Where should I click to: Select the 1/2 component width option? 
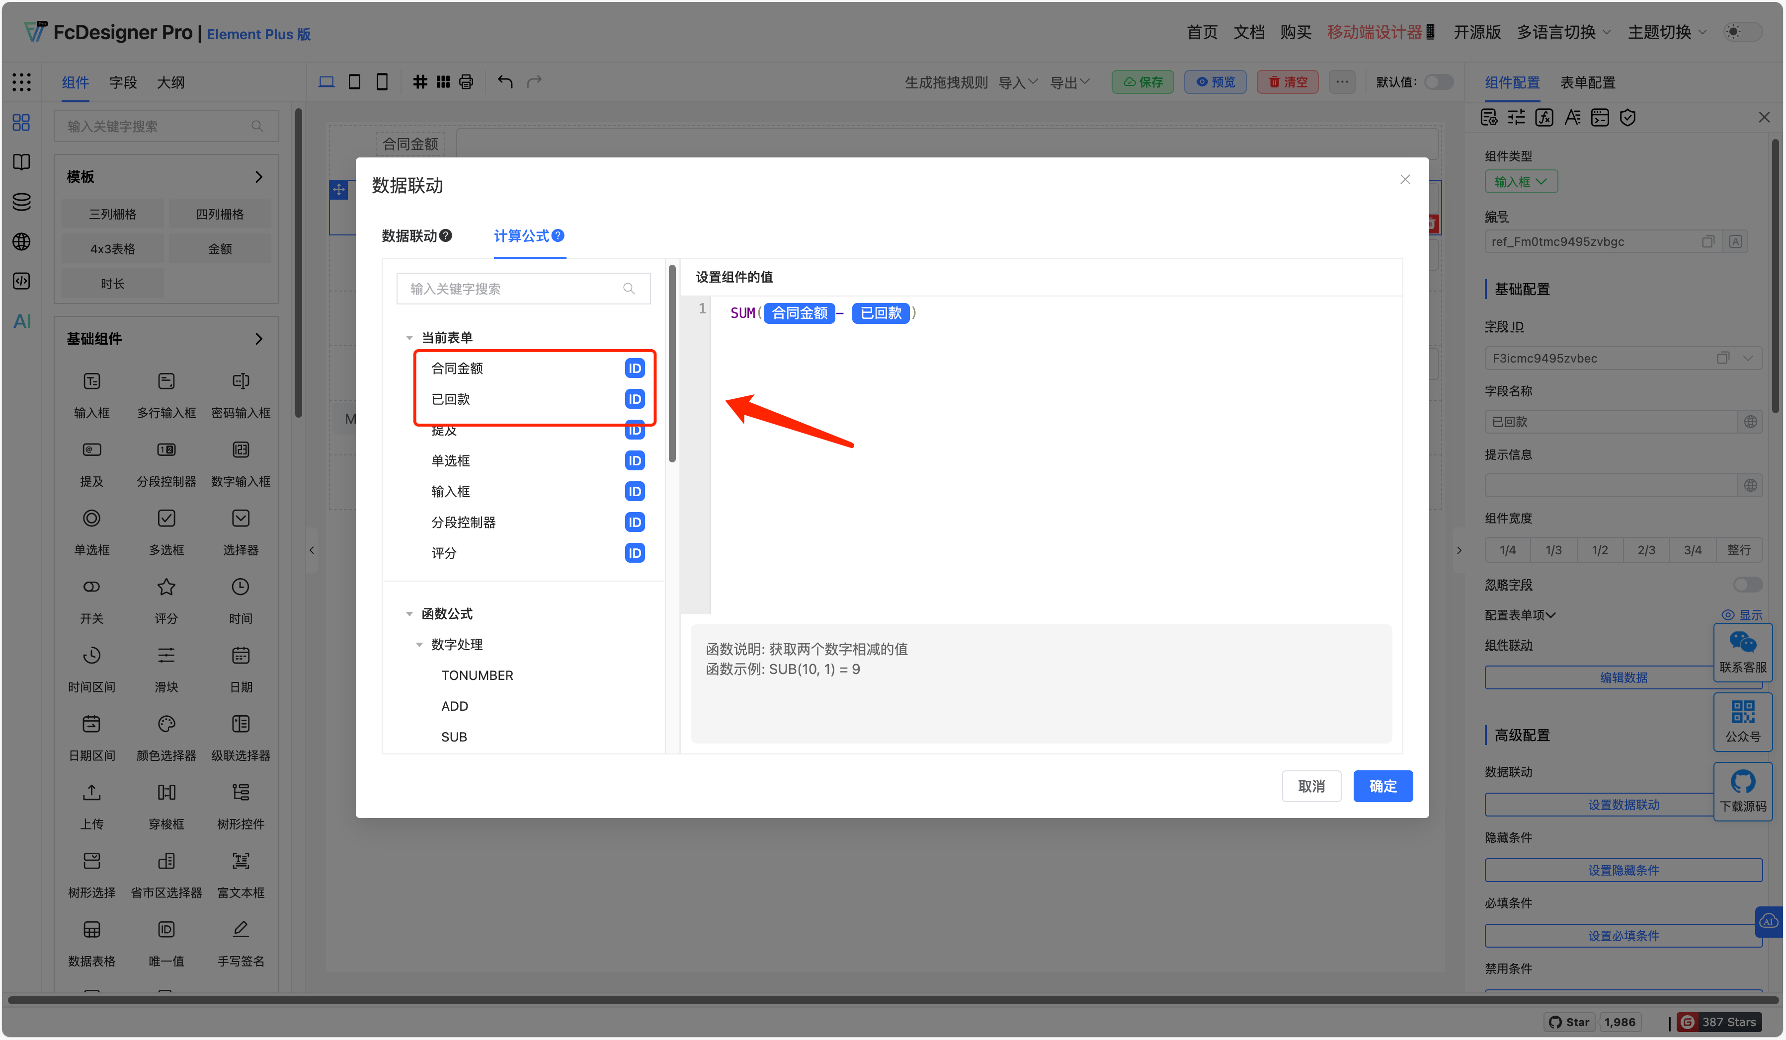point(1600,550)
